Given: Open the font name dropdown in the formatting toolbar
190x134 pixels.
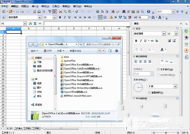Looking at the screenshot, I should 39,18.
